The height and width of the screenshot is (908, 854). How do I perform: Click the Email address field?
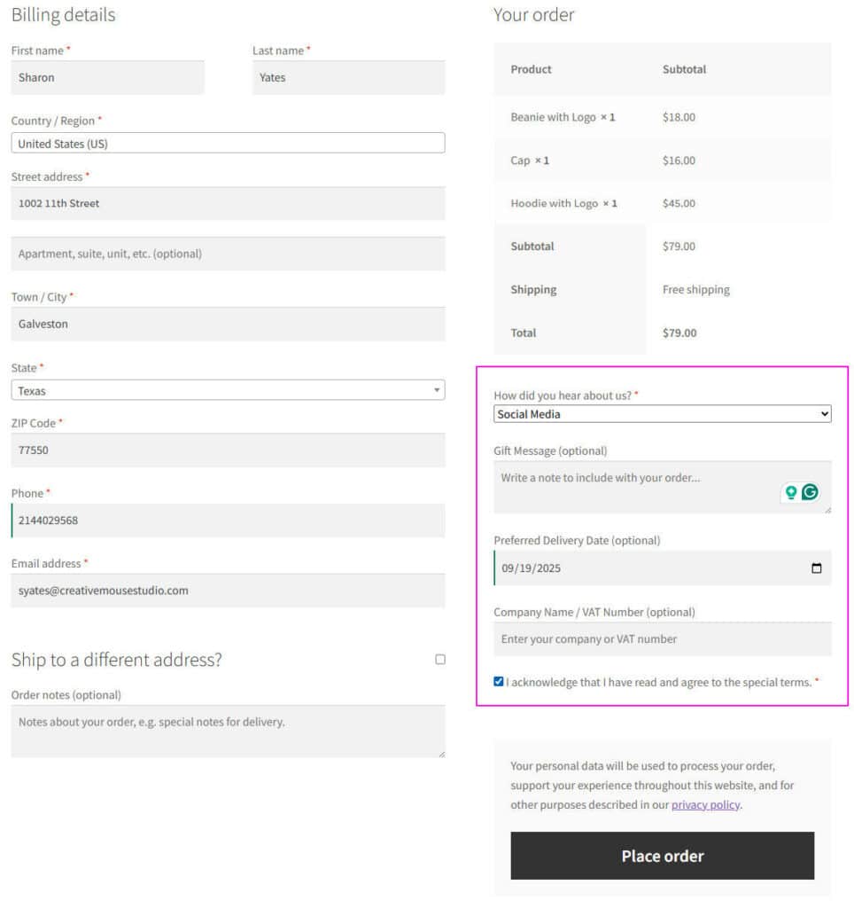[228, 591]
